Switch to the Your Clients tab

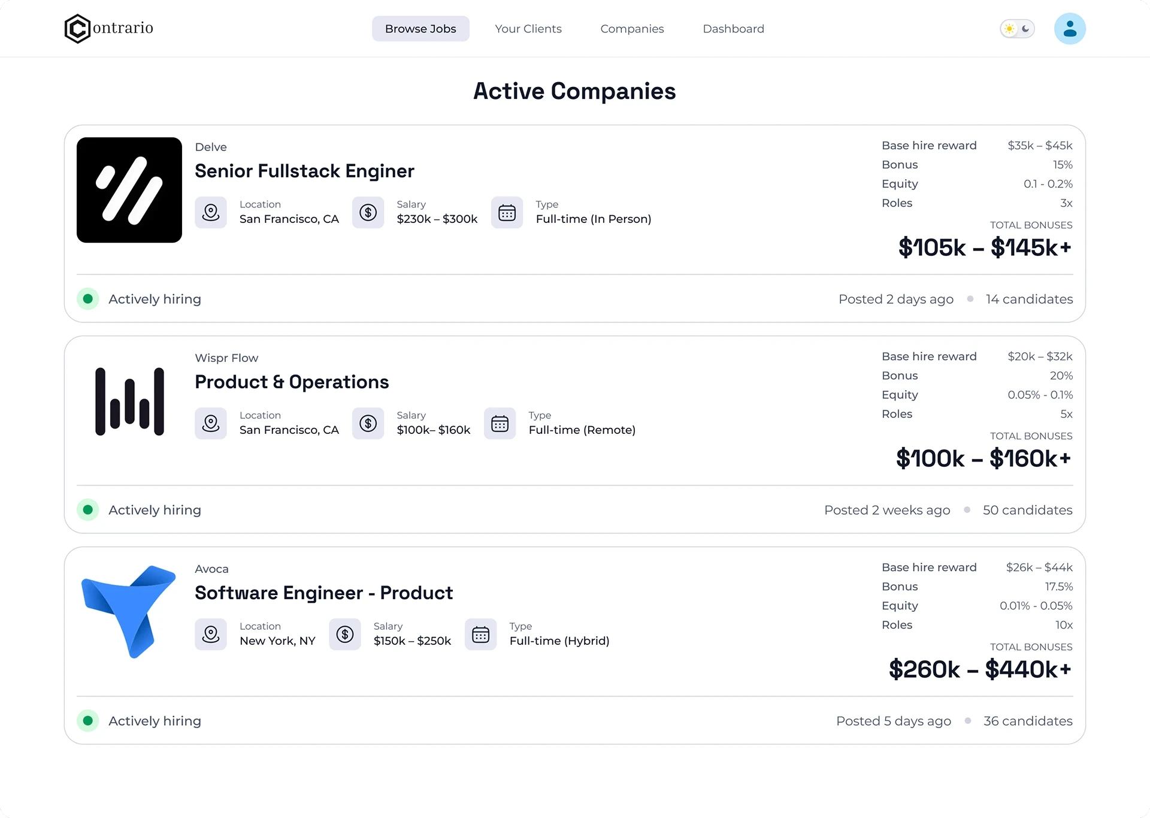coord(528,29)
